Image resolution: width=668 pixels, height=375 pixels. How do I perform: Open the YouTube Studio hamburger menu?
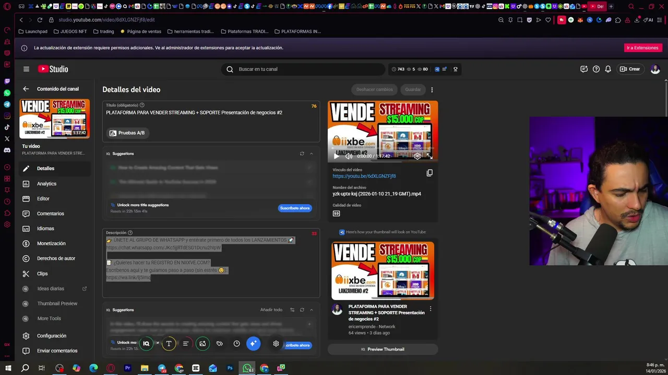click(26, 69)
